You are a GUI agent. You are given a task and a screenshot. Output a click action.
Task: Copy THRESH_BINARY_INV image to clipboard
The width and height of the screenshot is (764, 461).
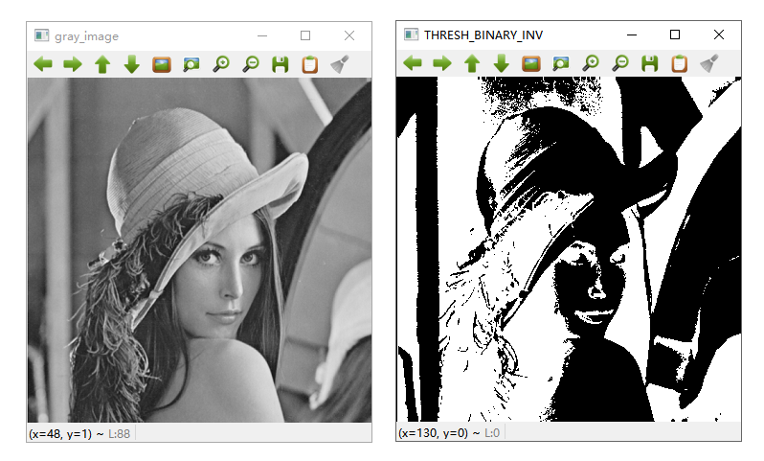point(679,63)
